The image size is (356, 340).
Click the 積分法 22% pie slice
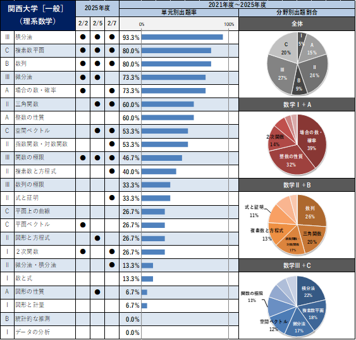pyautogui.click(x=308, y=292)
